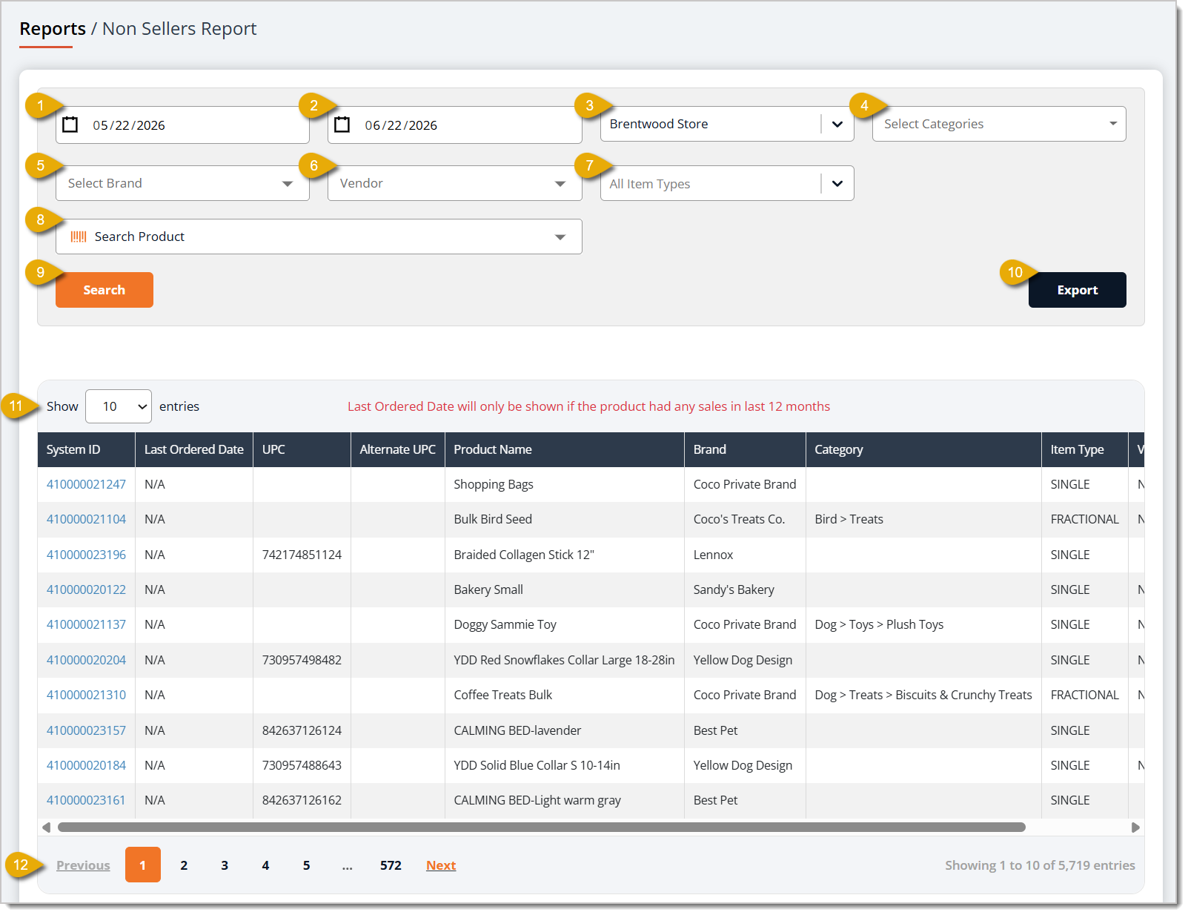Click the horizontal scrollbar under the table

541,828
